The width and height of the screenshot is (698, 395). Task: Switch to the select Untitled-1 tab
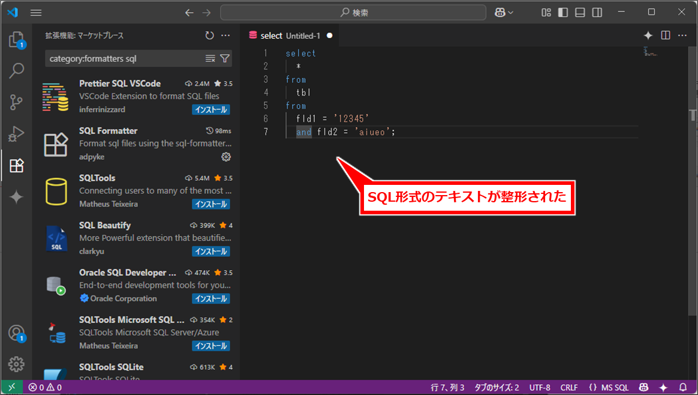(290, 35)
